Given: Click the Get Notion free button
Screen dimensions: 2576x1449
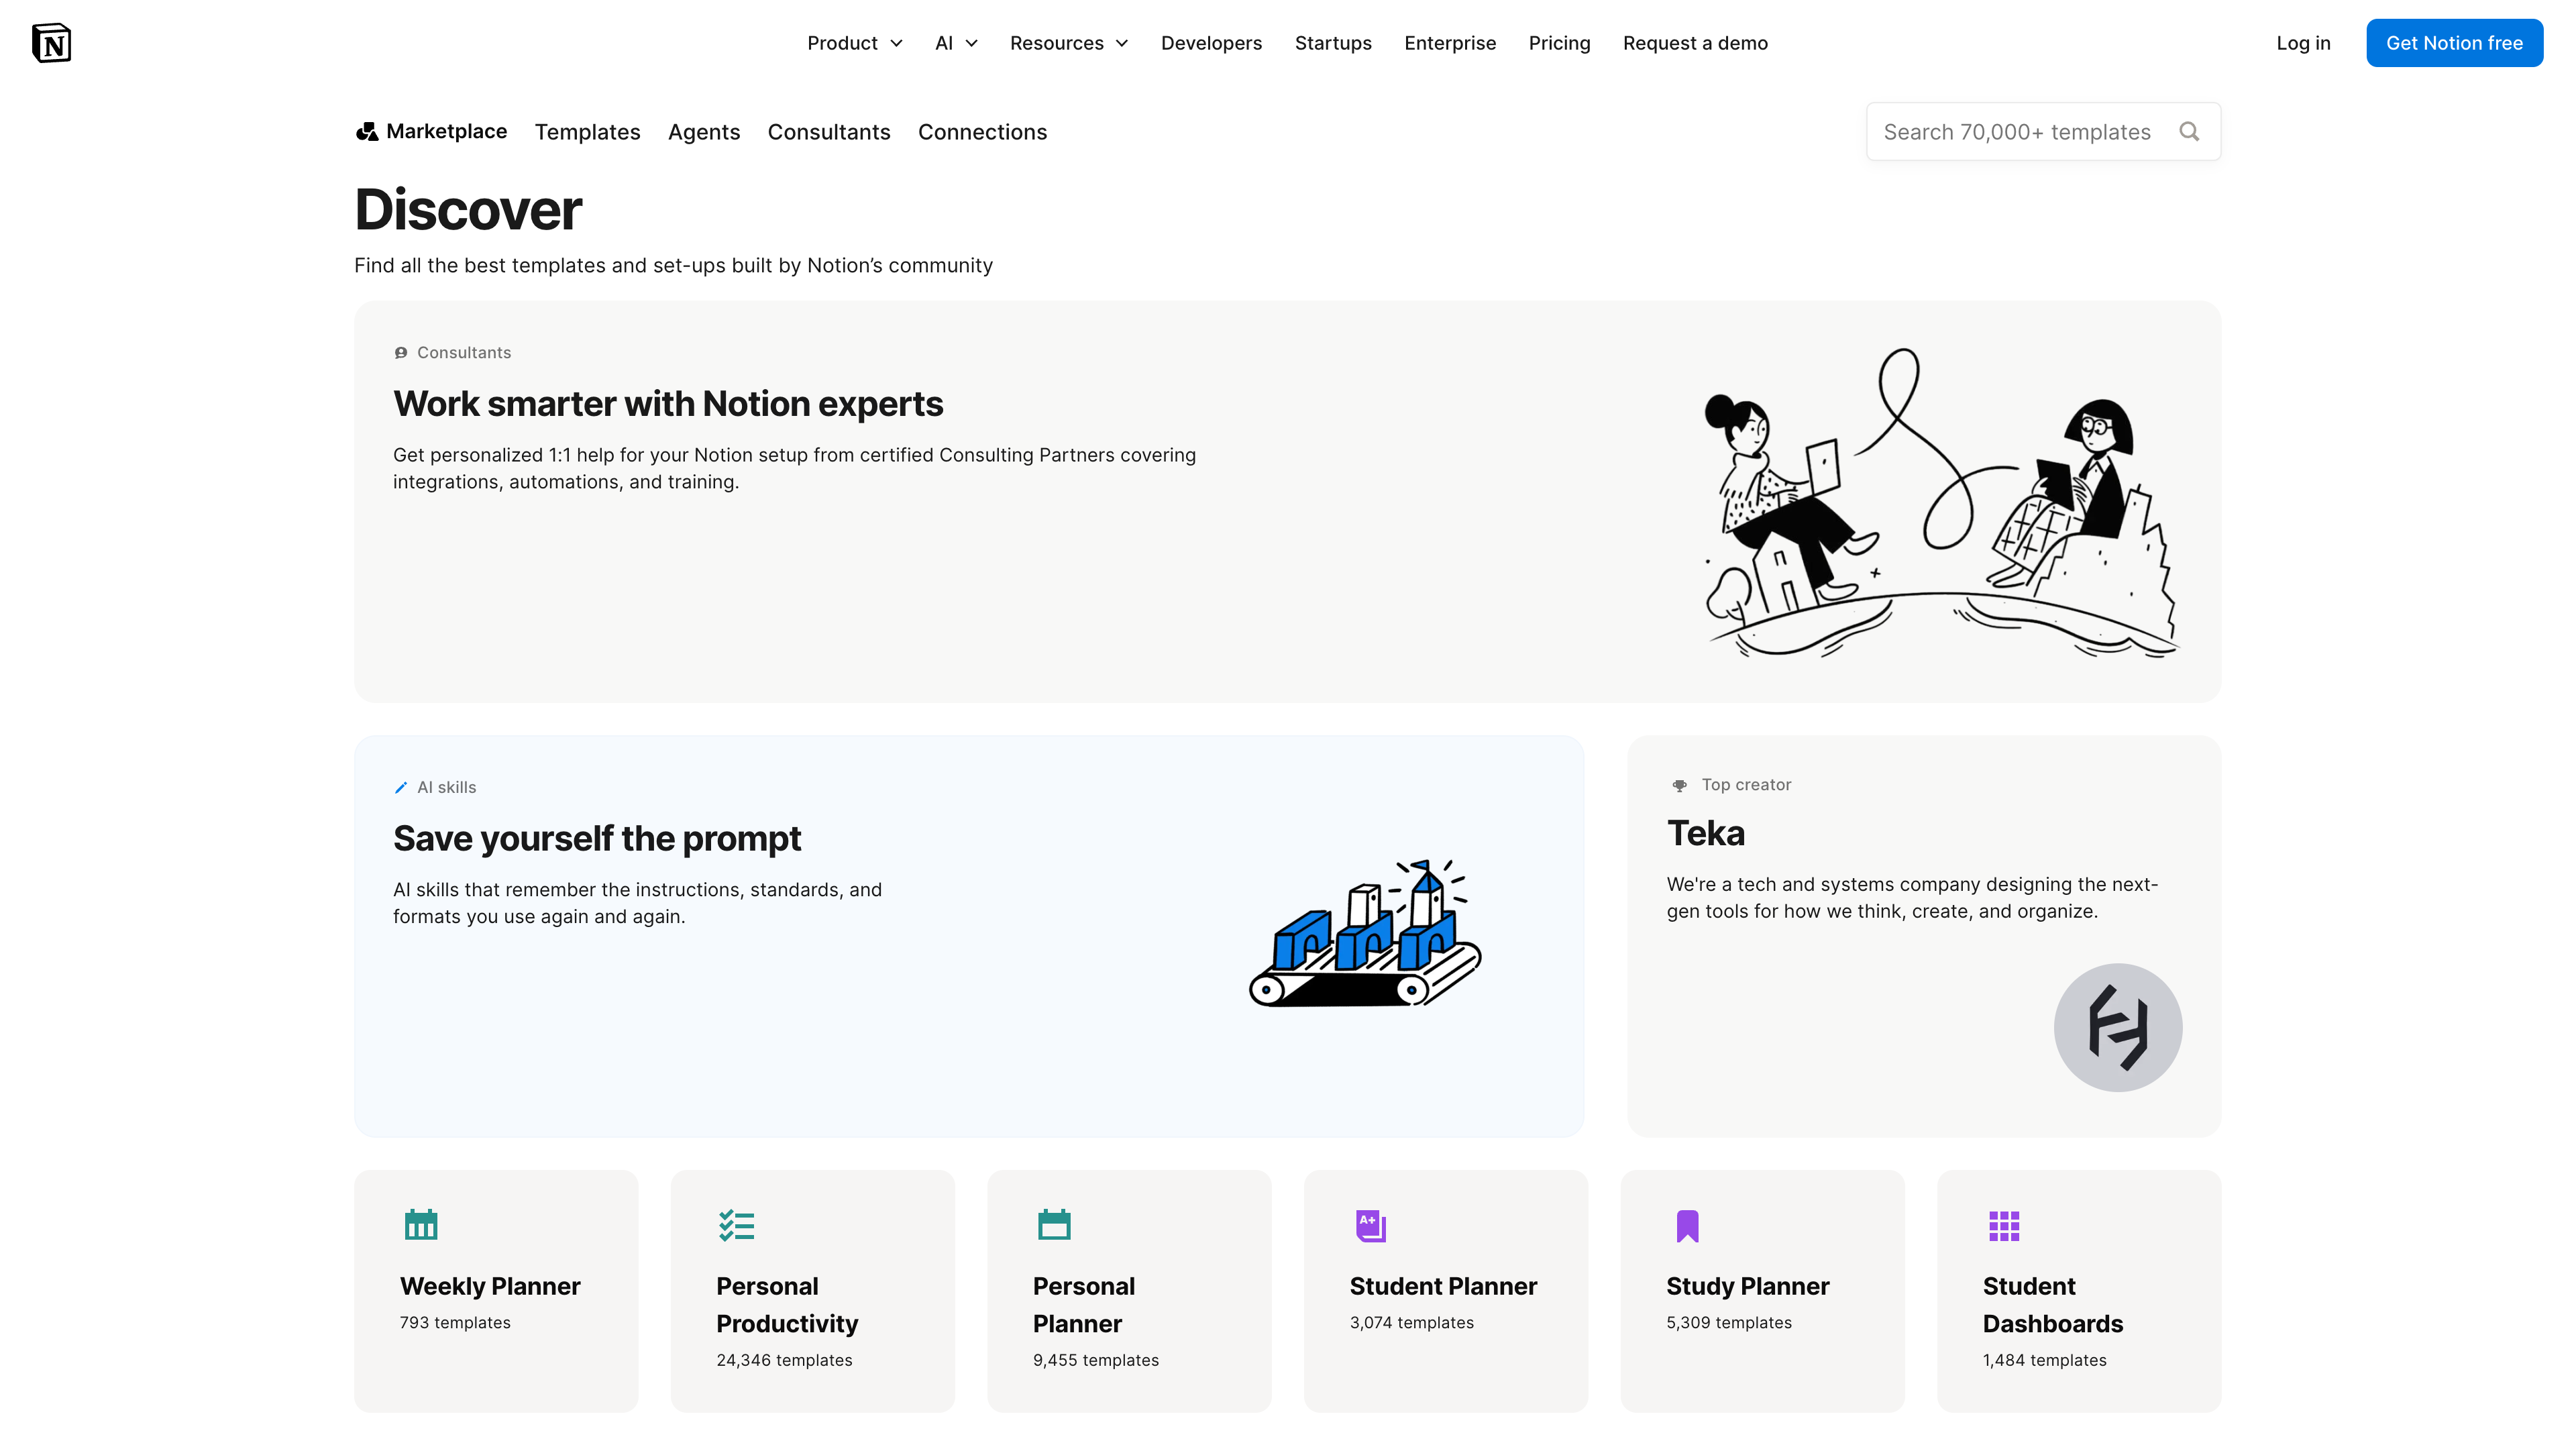Looking at the screenshot, I should click(x=2454, y=43).
